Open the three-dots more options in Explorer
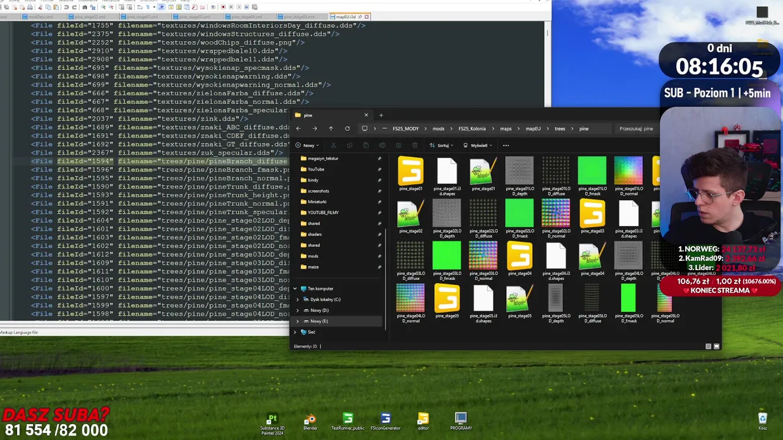783x440 pixels. click(x=506, y=145)
